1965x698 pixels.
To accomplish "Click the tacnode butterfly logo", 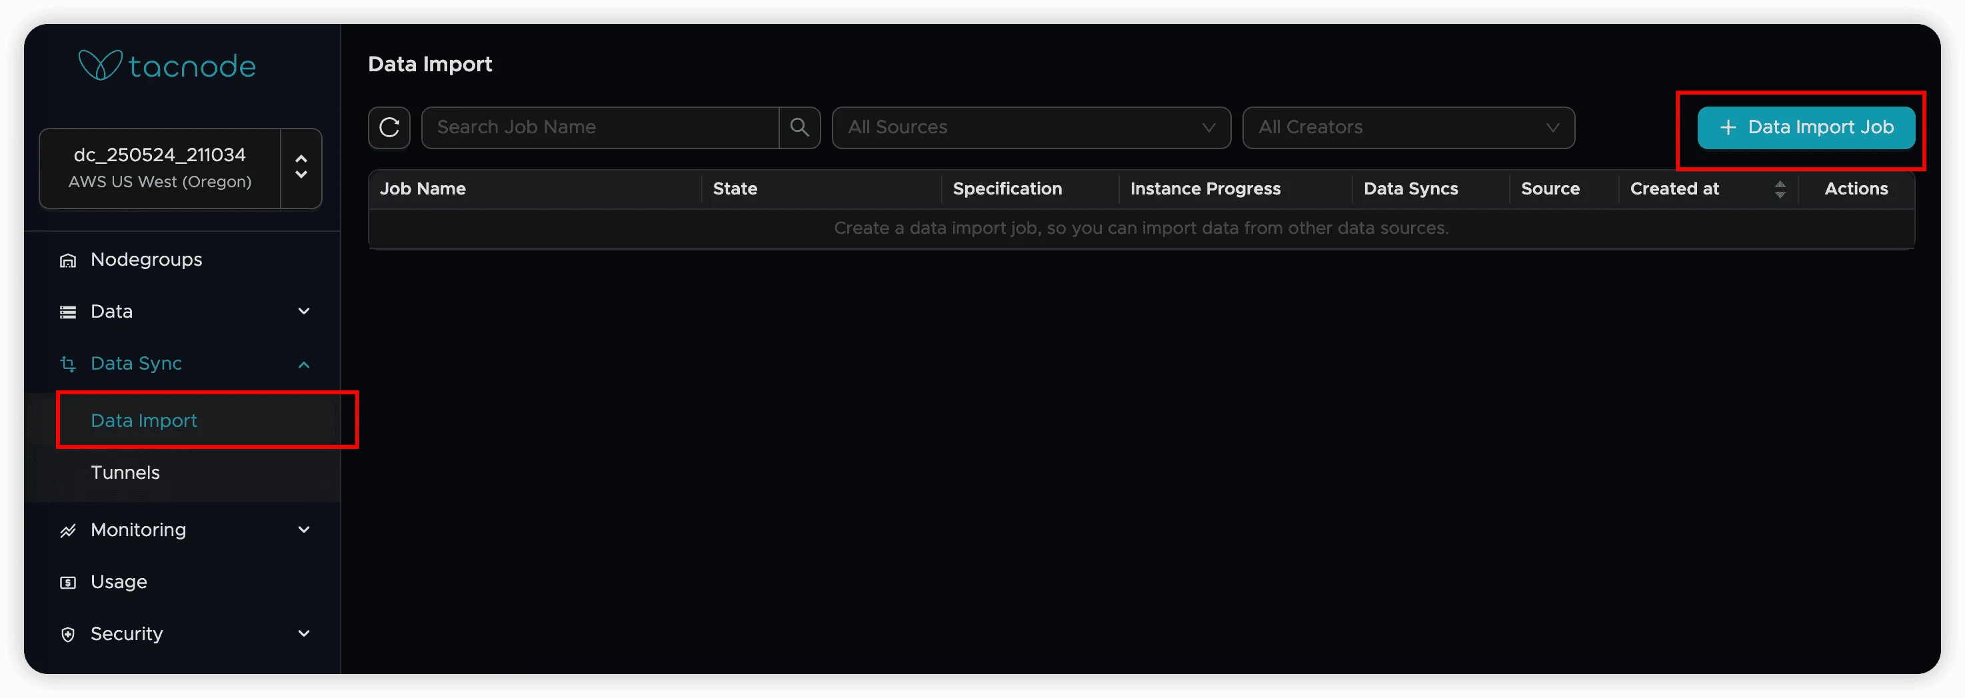I will tap(100, 65).
